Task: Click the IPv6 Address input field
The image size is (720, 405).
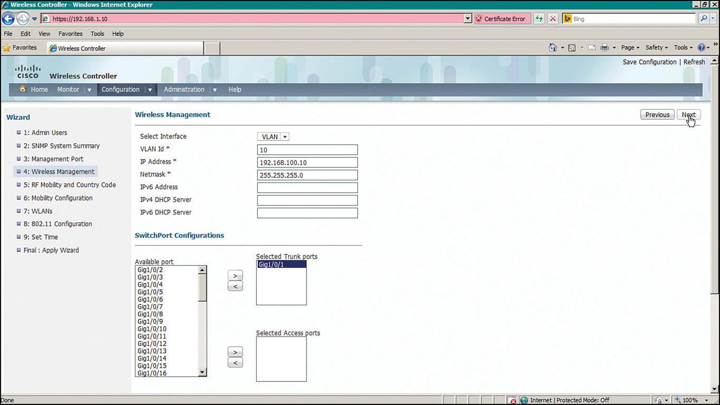Action: click(307, 188)
